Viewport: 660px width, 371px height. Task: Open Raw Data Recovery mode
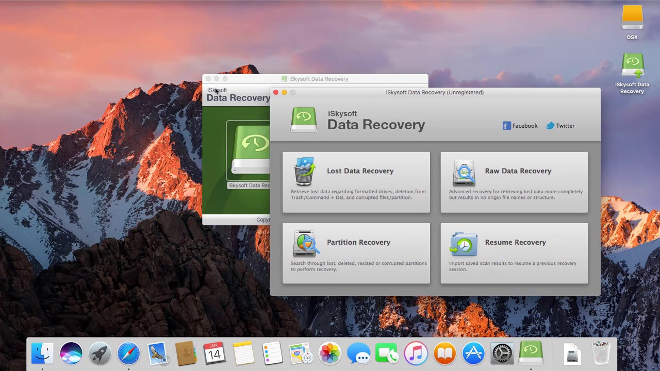point(514,182)
